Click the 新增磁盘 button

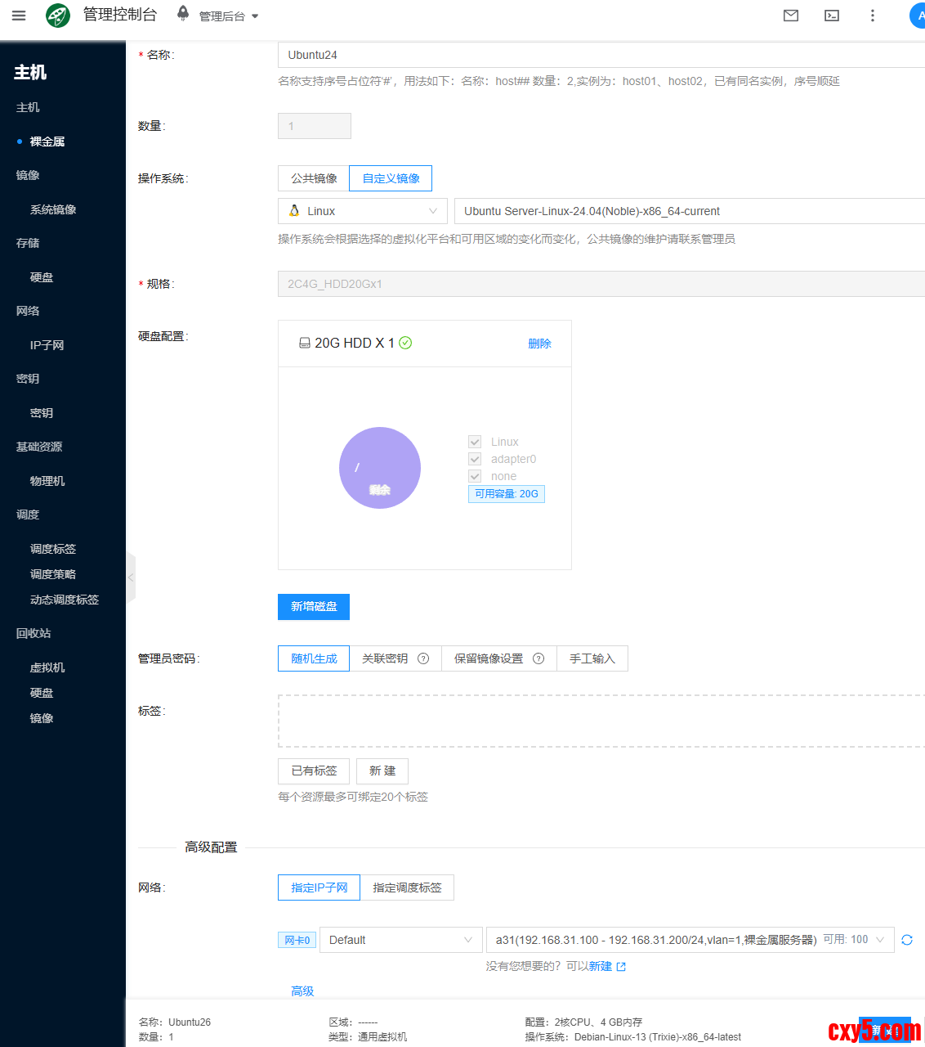point(314,606)
